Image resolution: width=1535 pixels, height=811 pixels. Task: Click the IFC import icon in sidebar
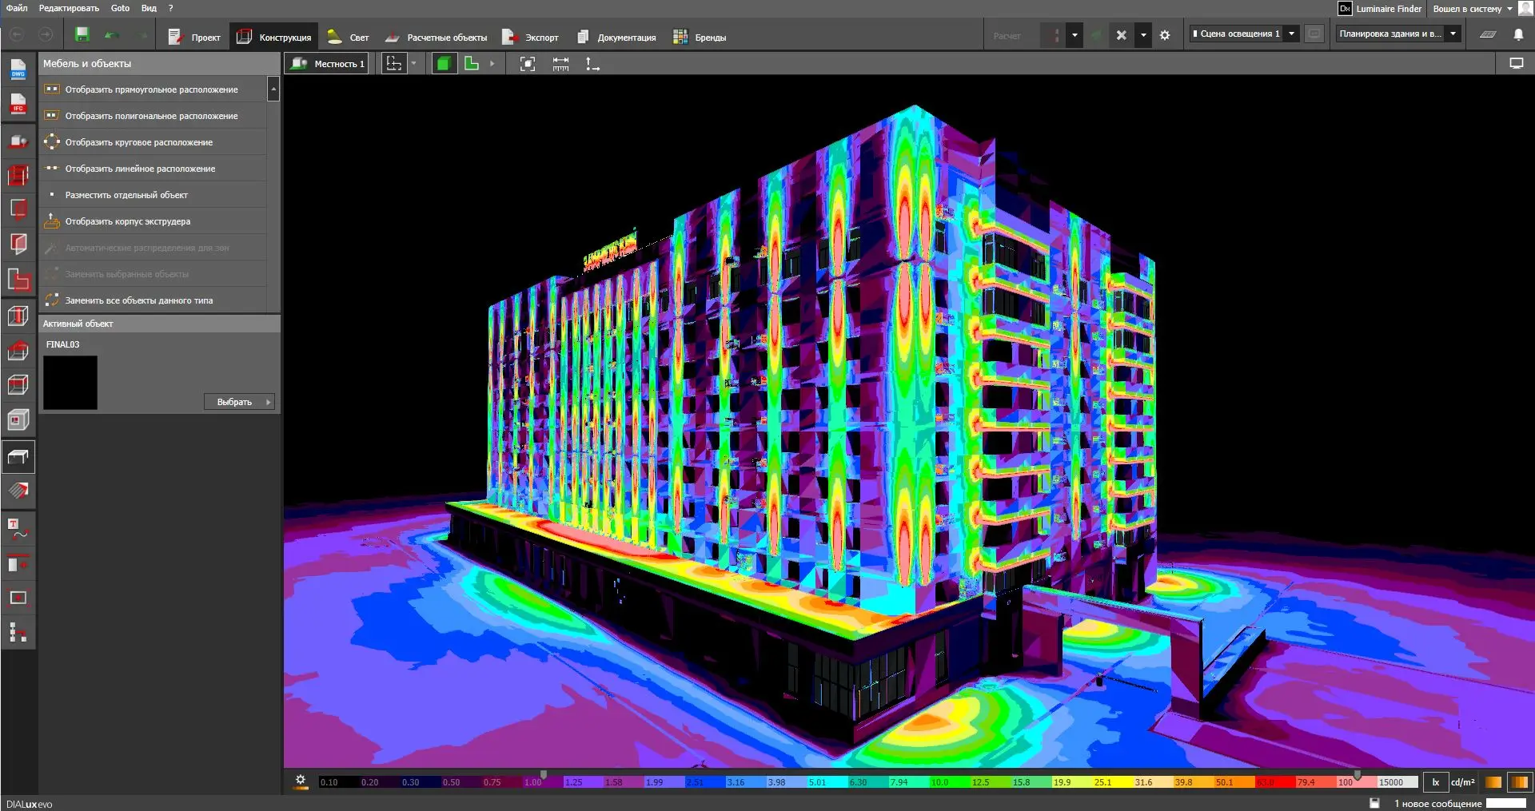[18, 105]
